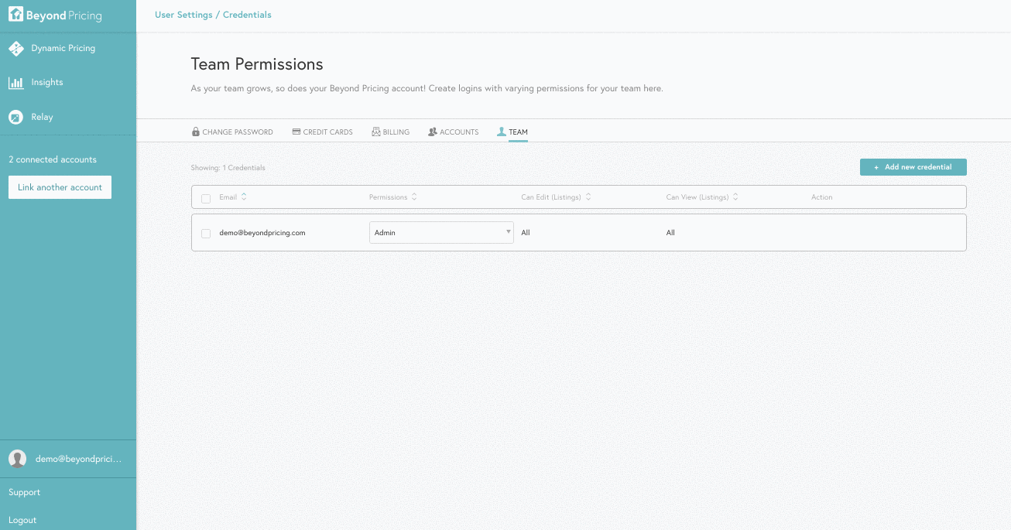Click the Beyond Pricing brand name
Screen dimensions: 1011x530
63,15
